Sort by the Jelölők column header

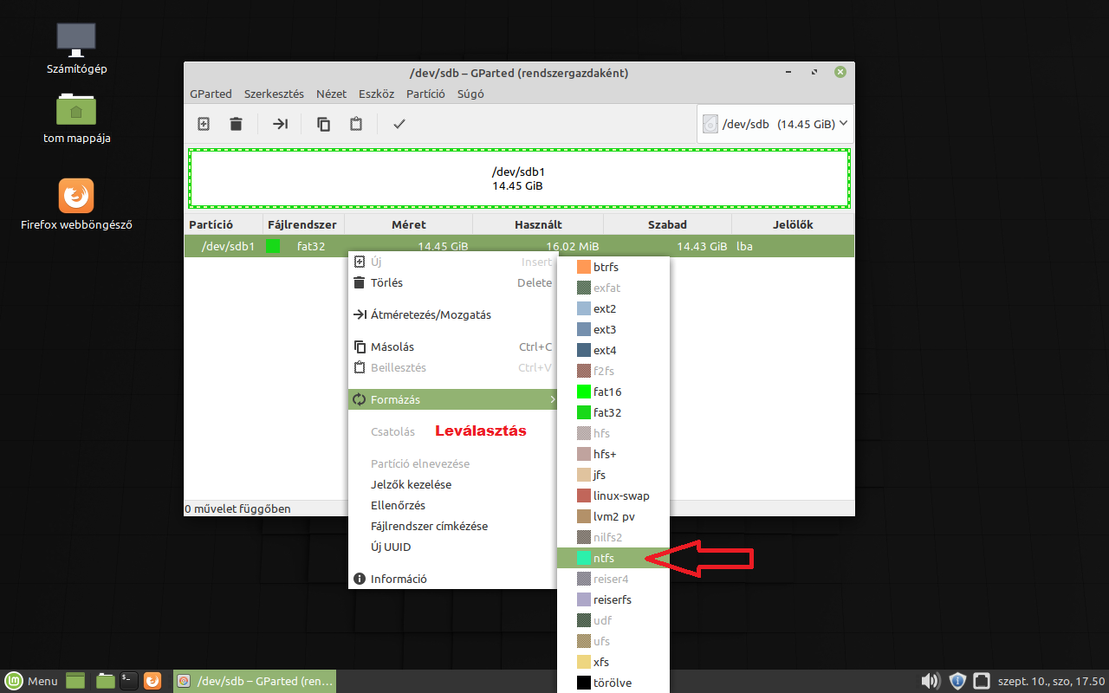793,224
